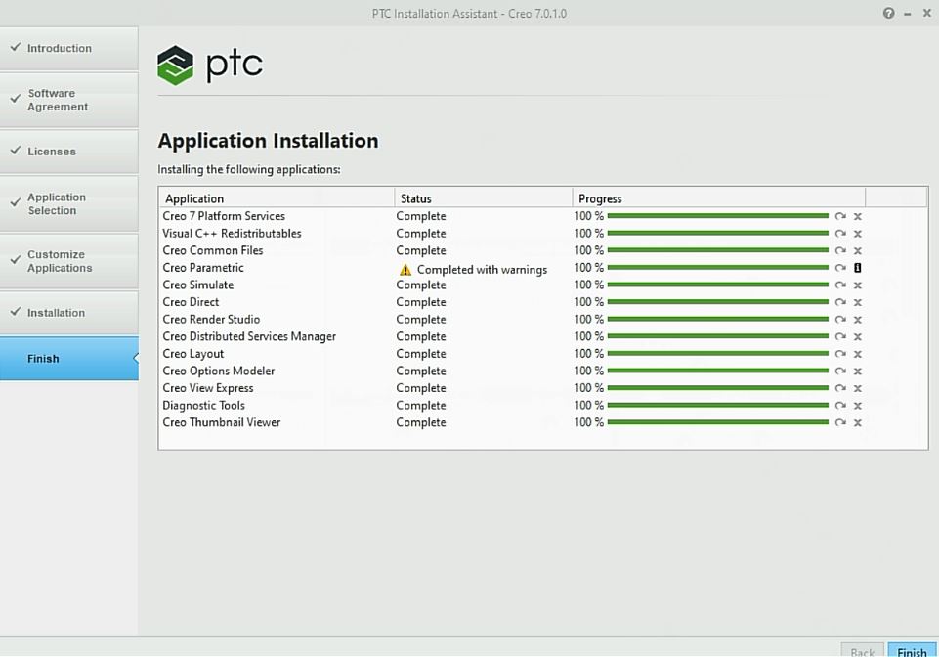The width and height of the screenshot is (939, 657).
Task: Click retry icon in Creo Thumbnail Viewer row
Action: pos(840,422)
